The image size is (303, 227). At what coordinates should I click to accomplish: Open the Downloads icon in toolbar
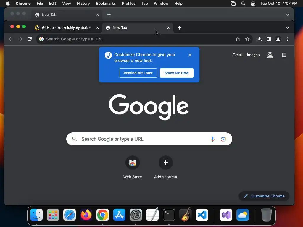[x=259, y=39]
